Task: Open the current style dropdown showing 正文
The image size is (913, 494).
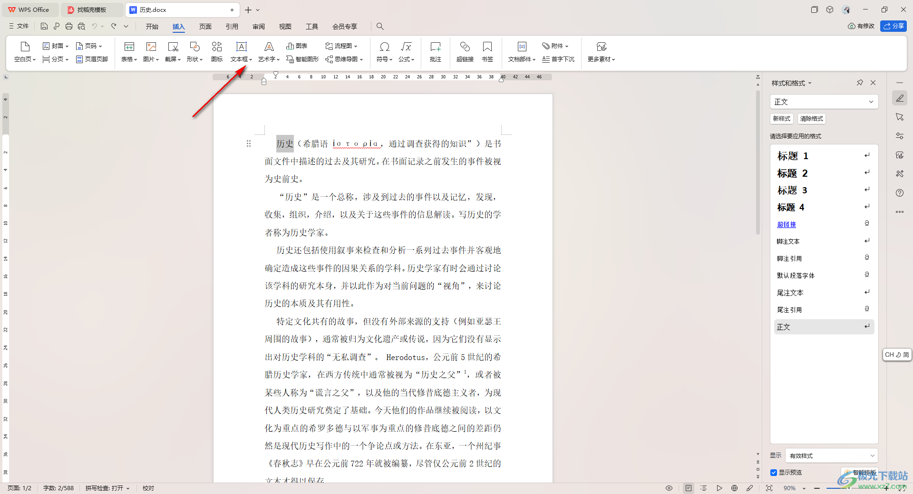Action: 824,102
